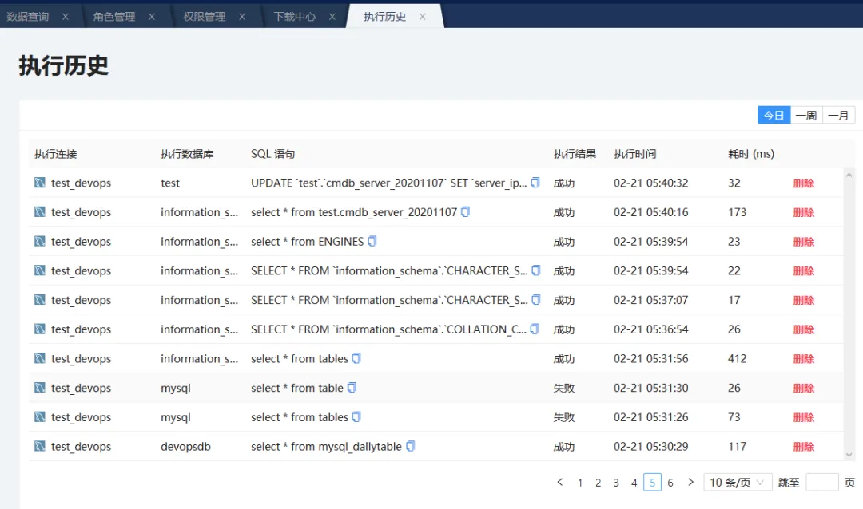
Task: Switch to the 角色管理 tab
Action: (x=114, y=17)
